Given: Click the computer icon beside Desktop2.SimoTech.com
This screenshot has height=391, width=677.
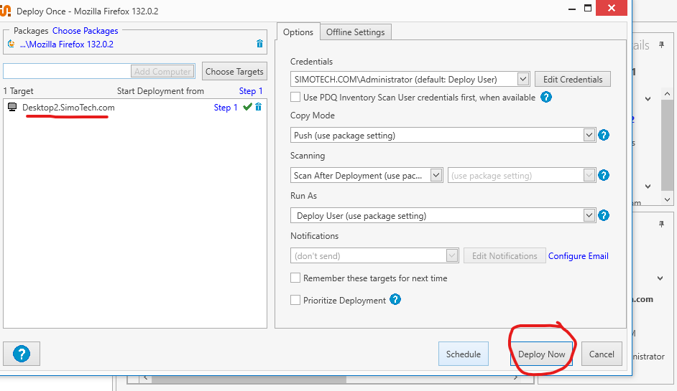Looking at the screenshot, I should point(12,108).
